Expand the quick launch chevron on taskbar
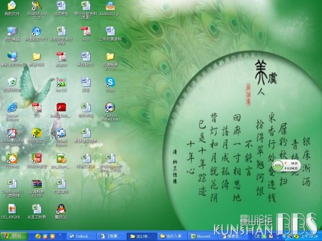 click(60, 235)
